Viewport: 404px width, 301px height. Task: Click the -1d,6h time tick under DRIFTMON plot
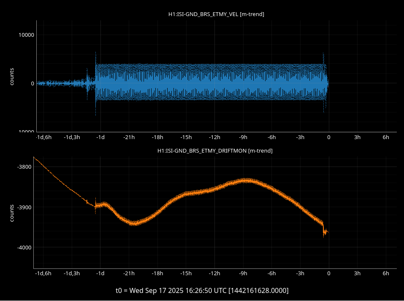click(x=43, y=274)
